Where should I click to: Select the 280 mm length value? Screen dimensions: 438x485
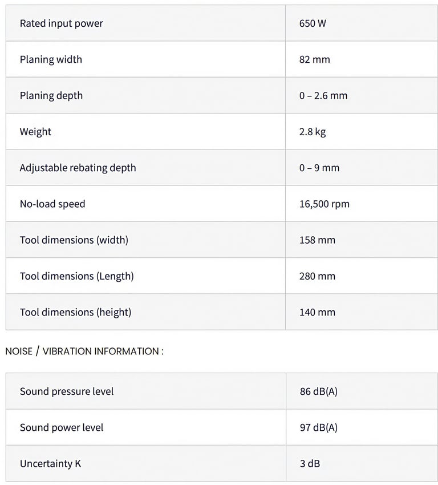[317, 276]
